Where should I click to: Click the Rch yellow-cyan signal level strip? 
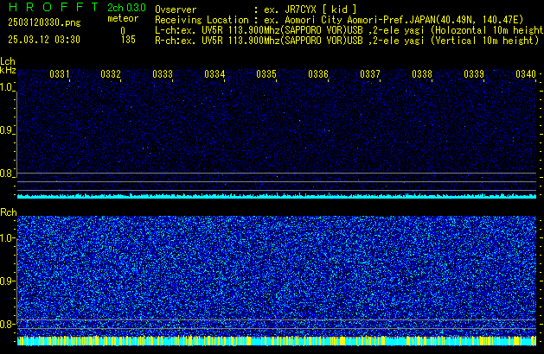[277, 341]
